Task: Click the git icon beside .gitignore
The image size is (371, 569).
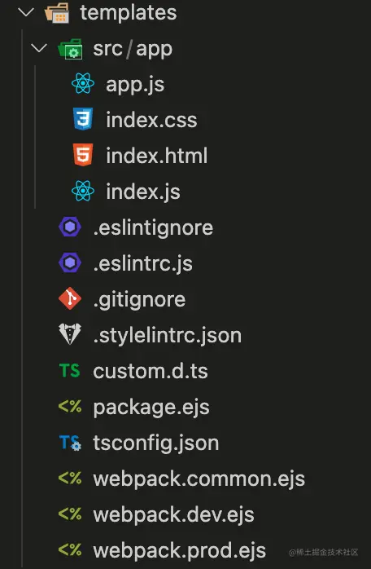Action: [70, 298]
